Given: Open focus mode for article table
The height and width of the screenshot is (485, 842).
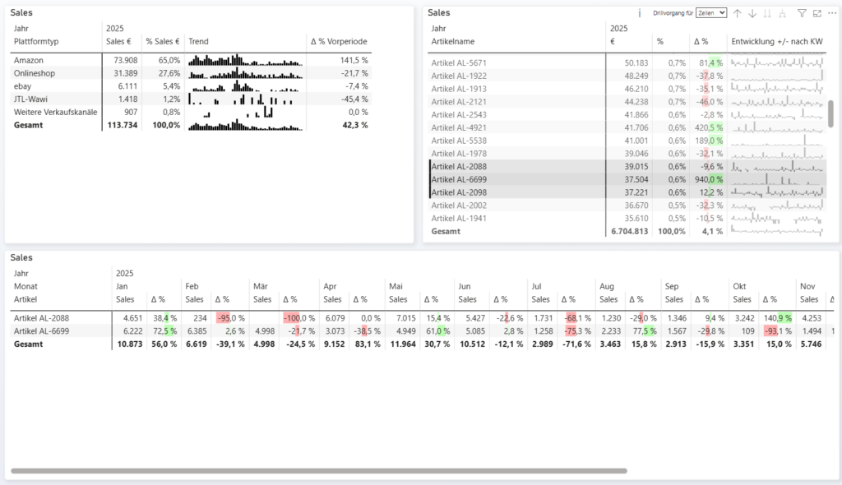Looking at the screenshot, I should click(817, 13).
